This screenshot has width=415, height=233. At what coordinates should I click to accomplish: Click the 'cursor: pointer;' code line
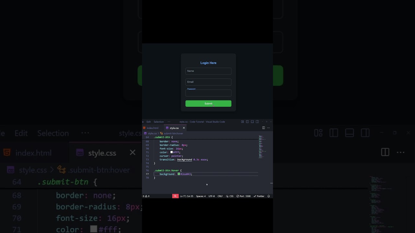(171, 156)
